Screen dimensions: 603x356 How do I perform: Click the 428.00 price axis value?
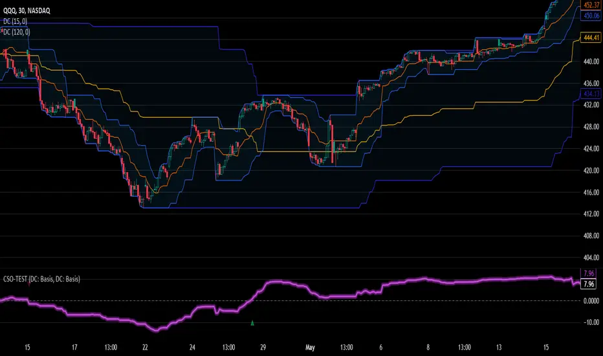point(591,127)
